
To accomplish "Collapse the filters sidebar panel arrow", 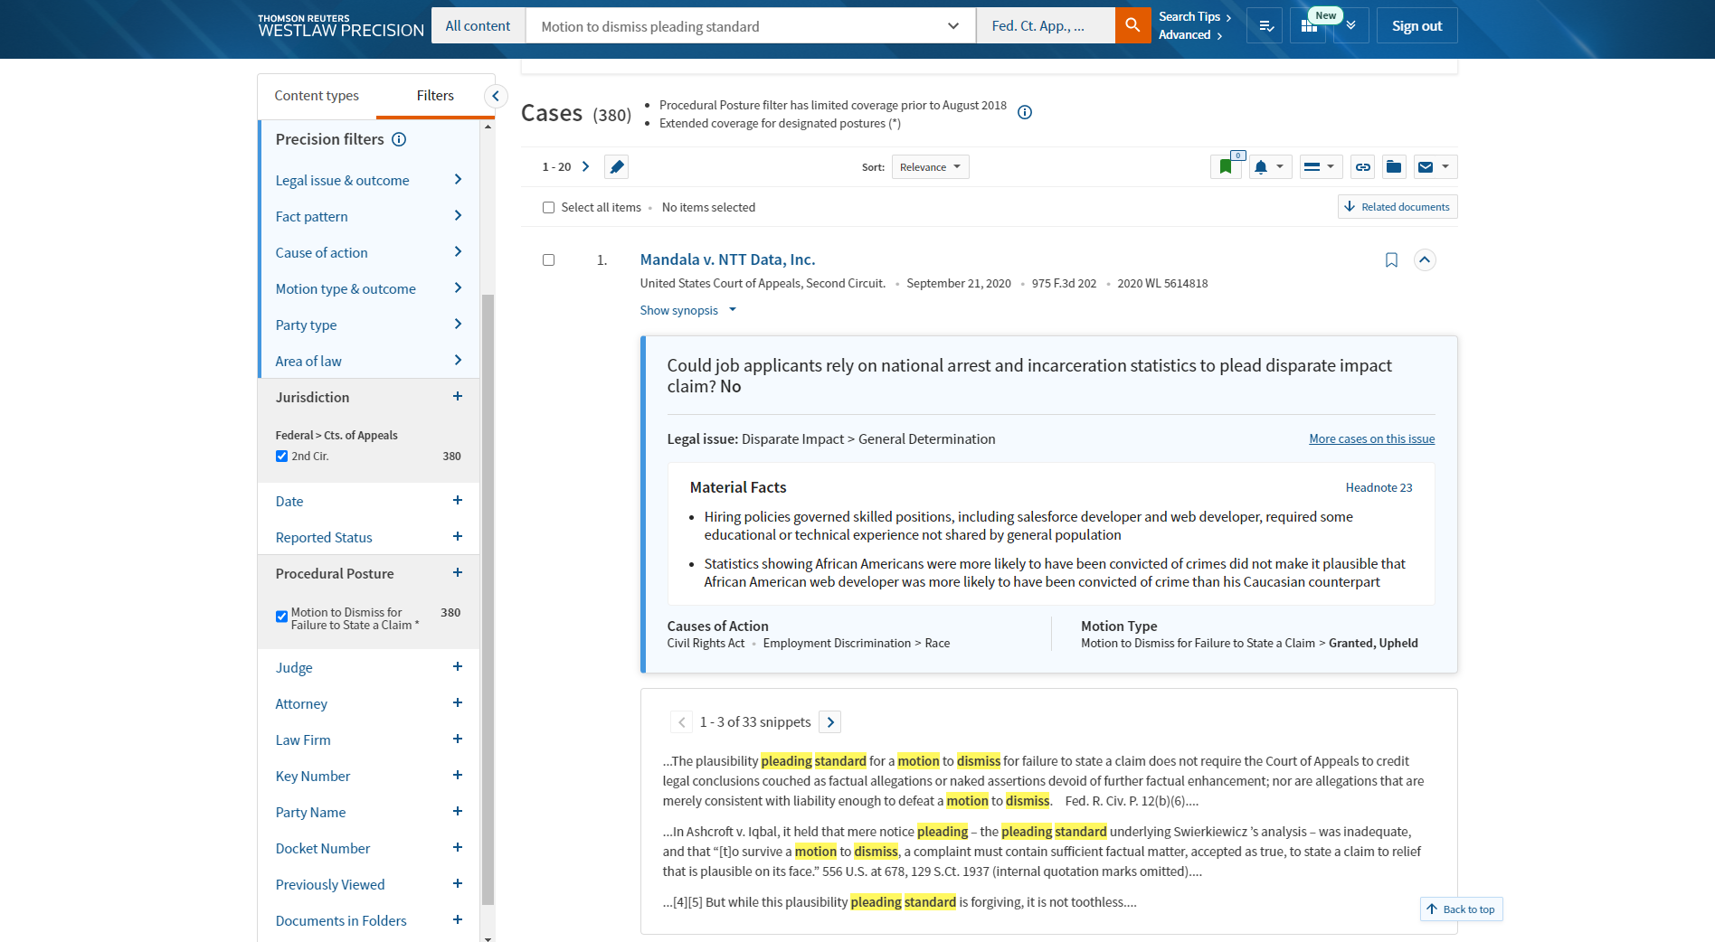I will pyautogui.click(x=495, y=96).
